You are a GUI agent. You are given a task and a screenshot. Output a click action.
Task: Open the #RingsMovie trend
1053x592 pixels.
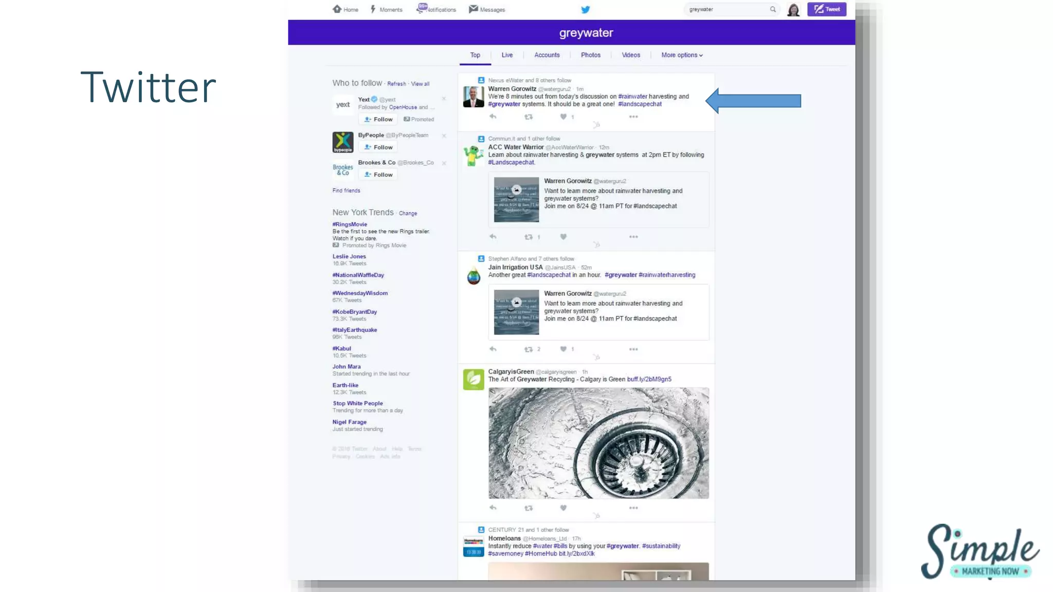pos(350,224)
